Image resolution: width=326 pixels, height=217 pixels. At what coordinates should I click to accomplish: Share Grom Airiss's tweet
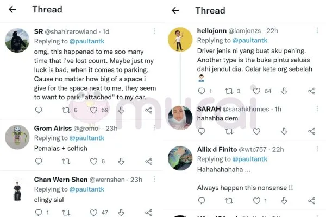tap(148, 161)
